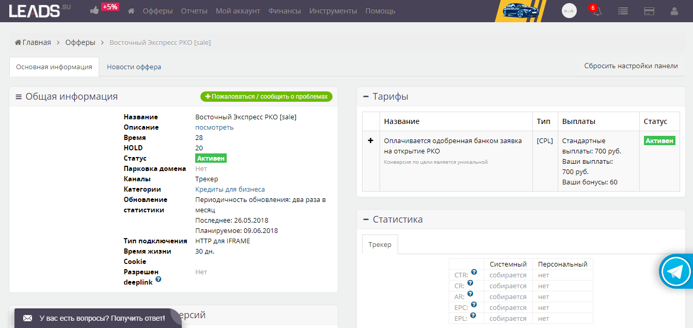Click help icon next to CTR
This screenshot has width=693, height=328.
tap(474, 272)
